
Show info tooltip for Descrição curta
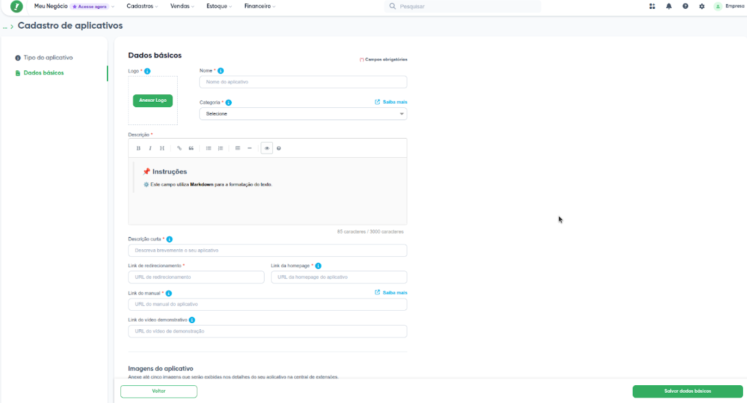click(x=170, y=239)
